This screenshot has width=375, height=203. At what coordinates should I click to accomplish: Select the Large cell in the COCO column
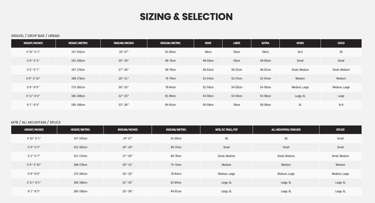(x=341, y=96)
